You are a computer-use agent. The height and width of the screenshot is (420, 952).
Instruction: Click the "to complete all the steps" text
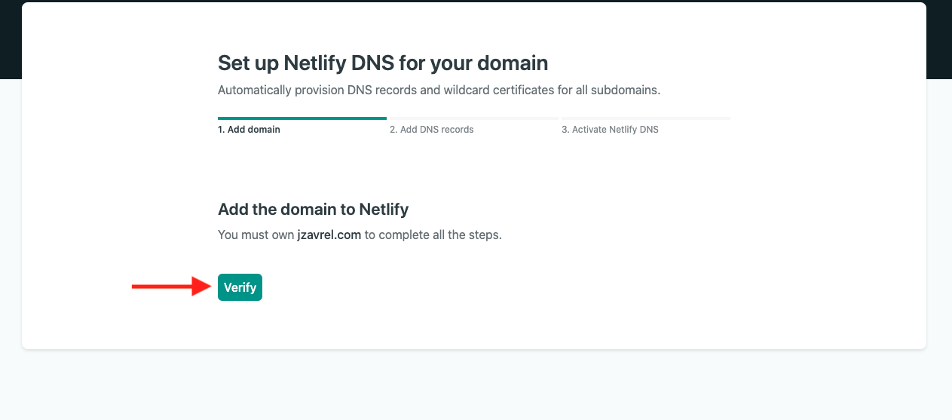pos(433,235)
